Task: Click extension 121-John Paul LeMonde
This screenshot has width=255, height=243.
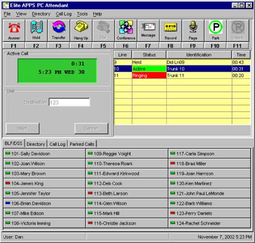Action: tap(210, 194)
